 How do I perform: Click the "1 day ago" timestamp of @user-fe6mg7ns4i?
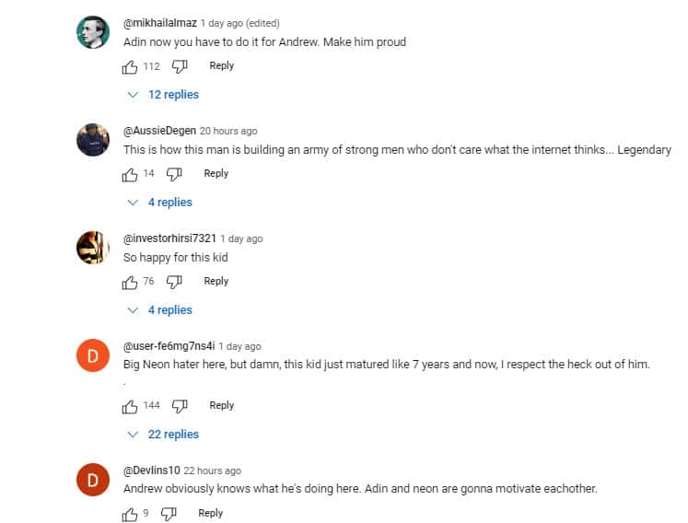point(239,346)
